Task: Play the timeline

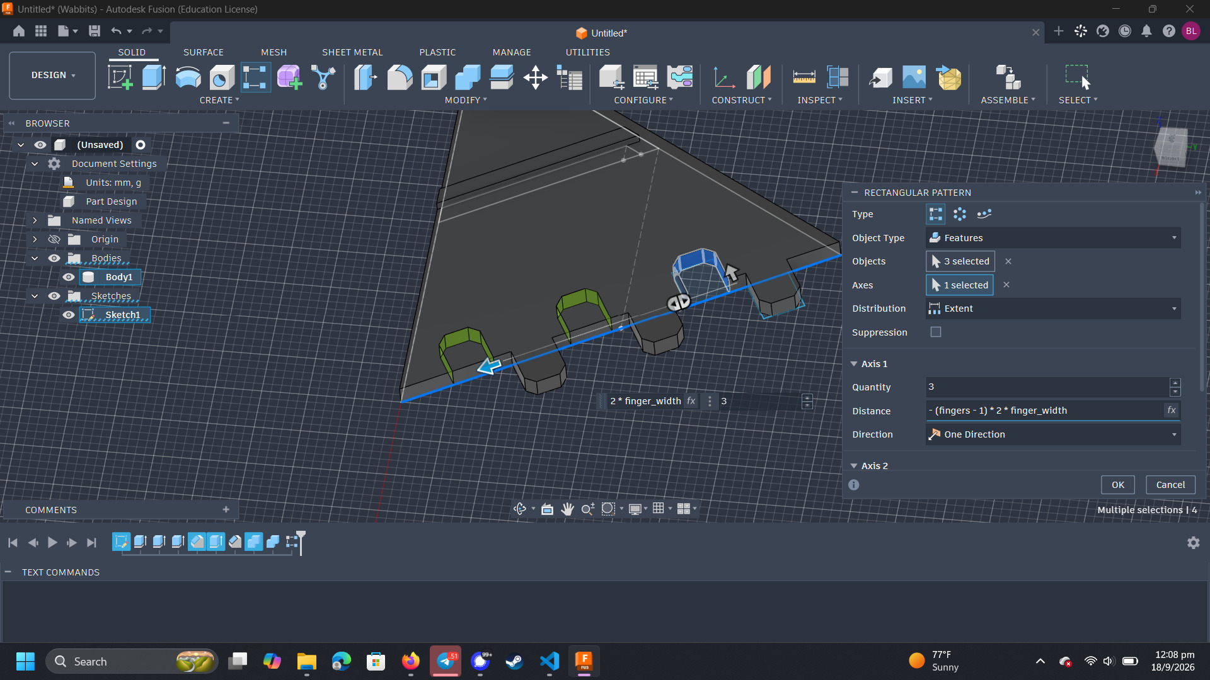Action: [52, 543]
